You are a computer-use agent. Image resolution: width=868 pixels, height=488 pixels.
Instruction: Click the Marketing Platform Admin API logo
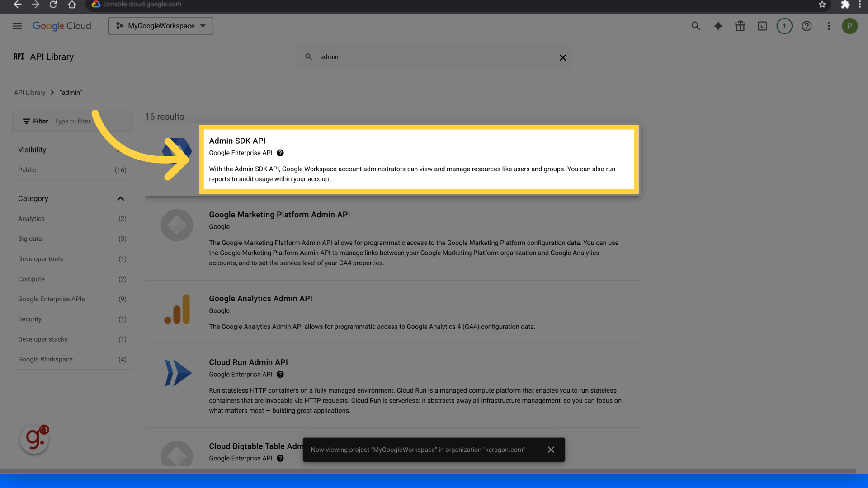click(177, 225)
